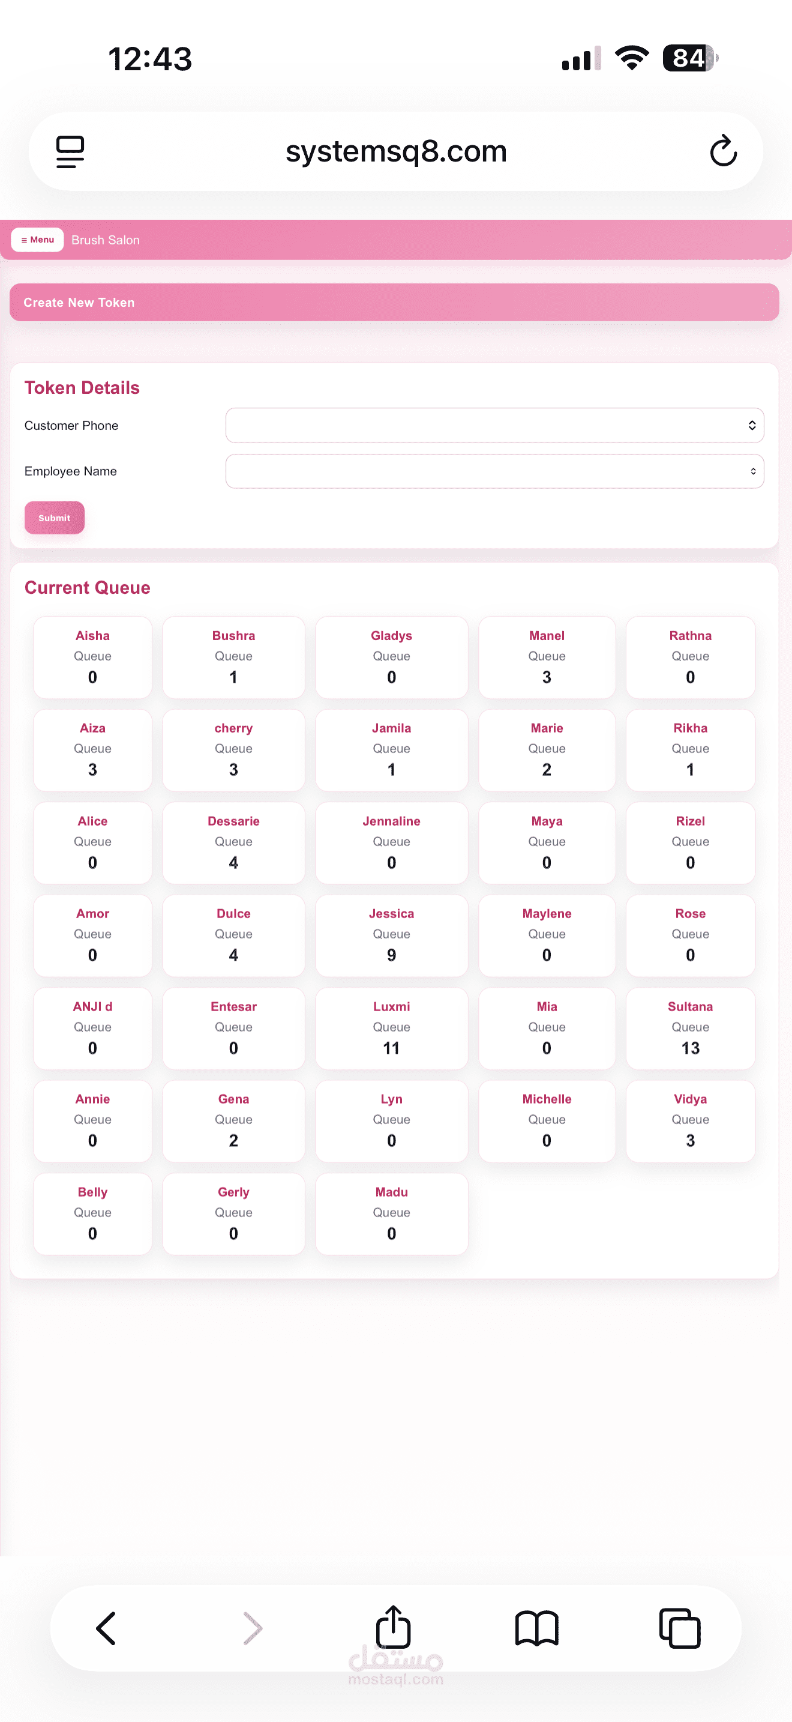This screenshot has height=1722, width=792.
Task: Open the Menu button in the pink header
Action: point(37,240)
